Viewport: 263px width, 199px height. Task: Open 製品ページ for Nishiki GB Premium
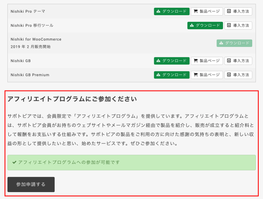pos(207,75)
